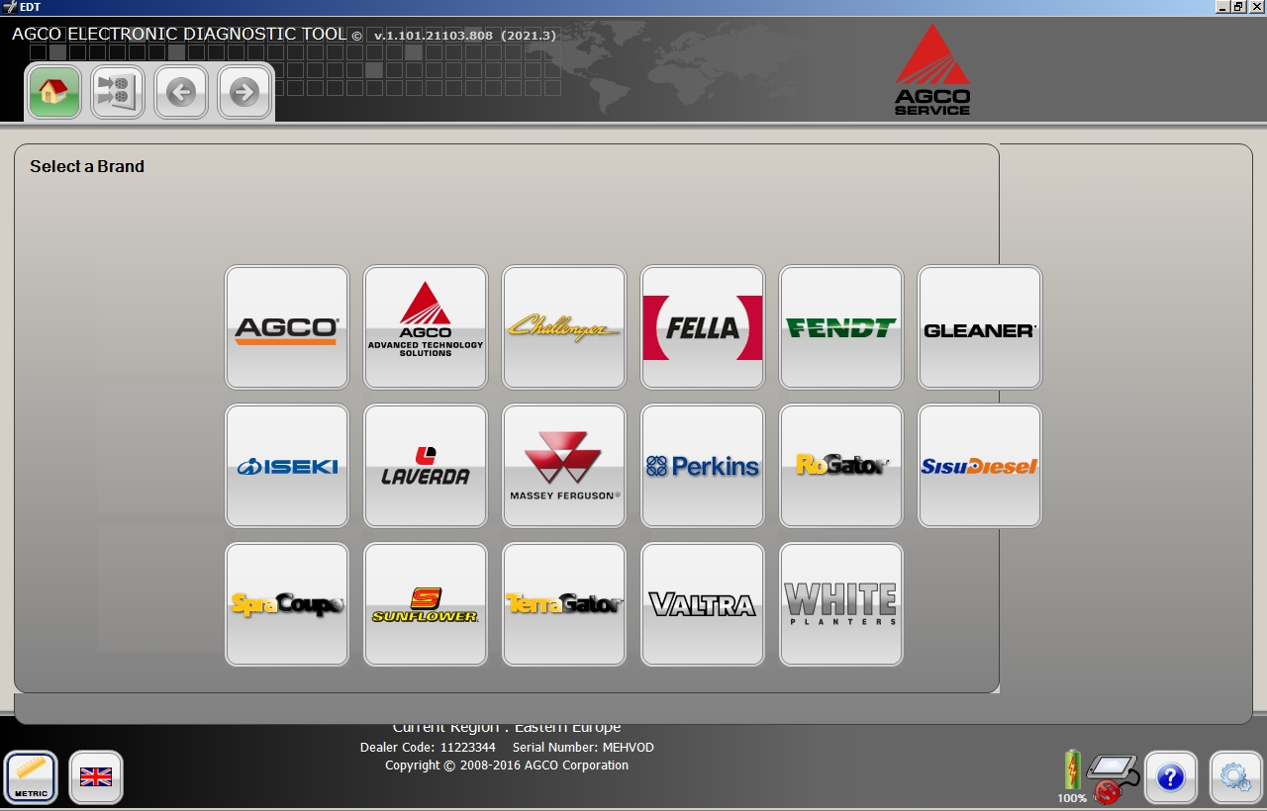Image resolution: width=1267 pixels, height=811 pixels.
Task: Click the AGCO Service logo
Action: click(932, 69)
